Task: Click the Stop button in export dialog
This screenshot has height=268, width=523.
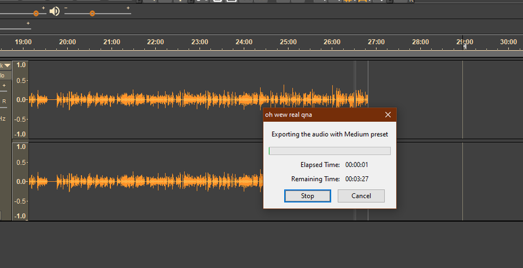Action: pos(307,195)
